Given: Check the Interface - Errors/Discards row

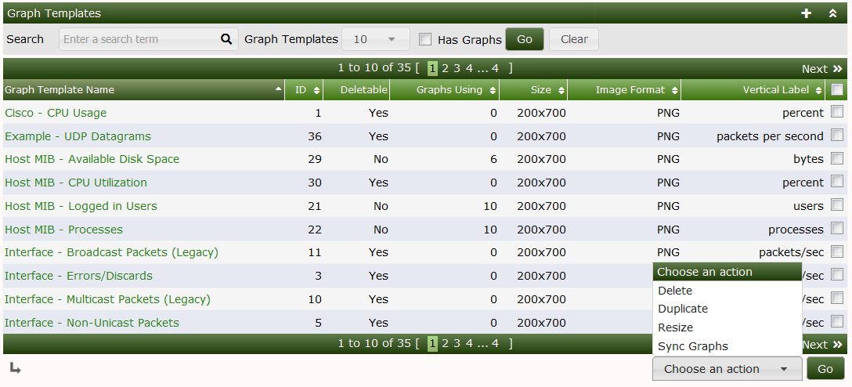Looking at the screenshot, I should 837,274.
